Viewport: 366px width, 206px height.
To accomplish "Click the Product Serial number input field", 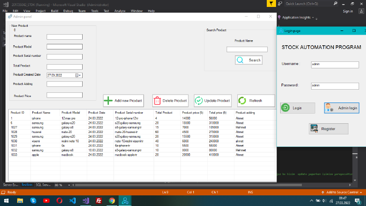I will 65,57.
